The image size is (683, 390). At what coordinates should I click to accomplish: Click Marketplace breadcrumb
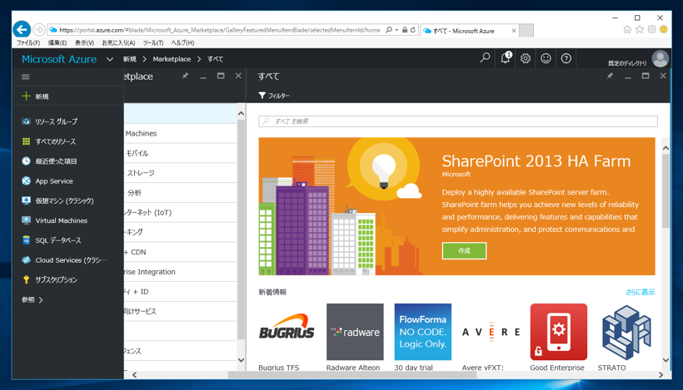click(172, 59)
